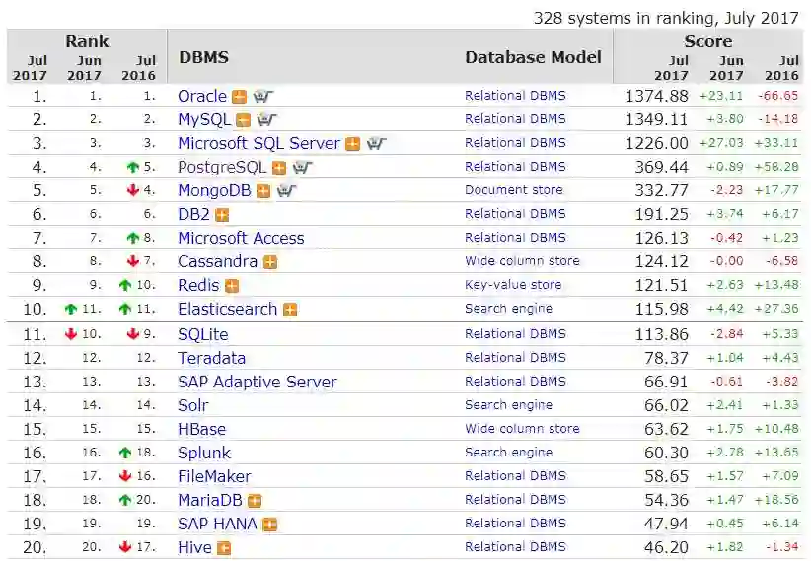Click Redis's Key-value store model link
This screenshot has width=811, height=561.
tap(513, 285)
